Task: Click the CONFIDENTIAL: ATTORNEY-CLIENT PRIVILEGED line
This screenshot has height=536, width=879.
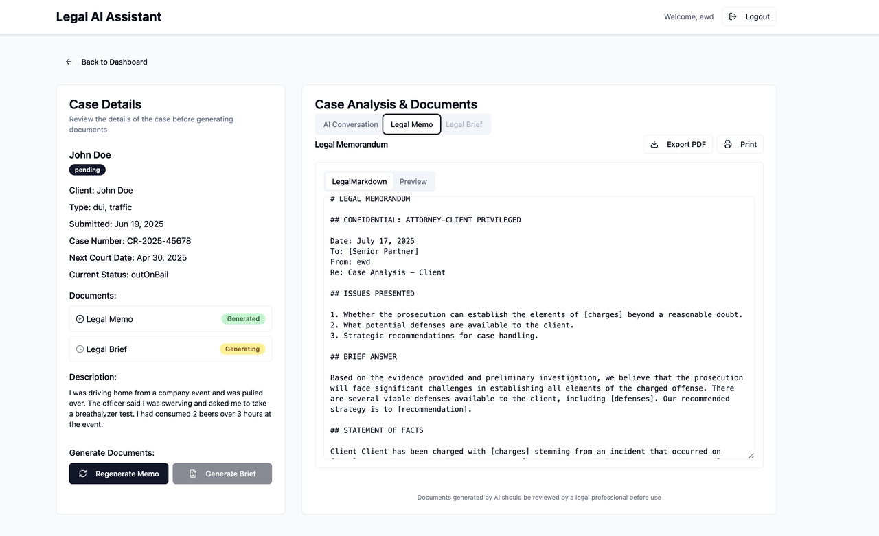Action: 426,220
